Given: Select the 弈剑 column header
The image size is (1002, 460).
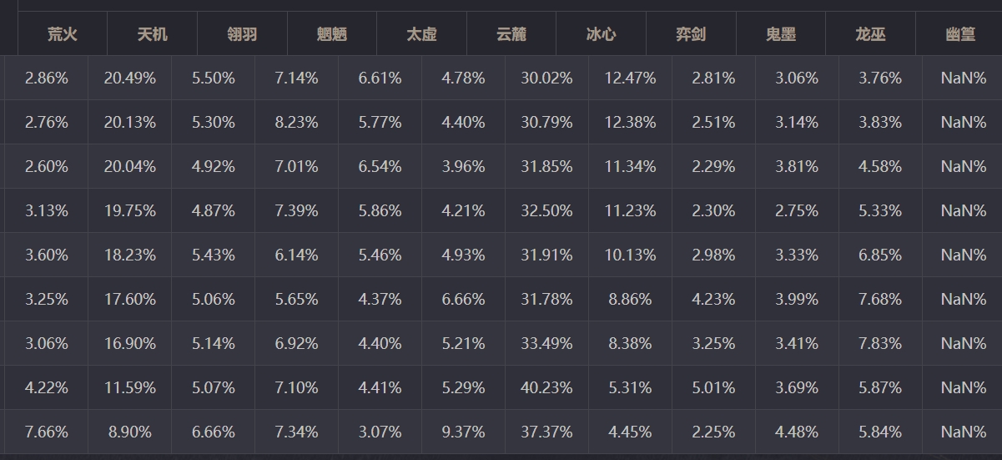Looking at the screenshot, I should pyautogui.click(x=691, y=34).
